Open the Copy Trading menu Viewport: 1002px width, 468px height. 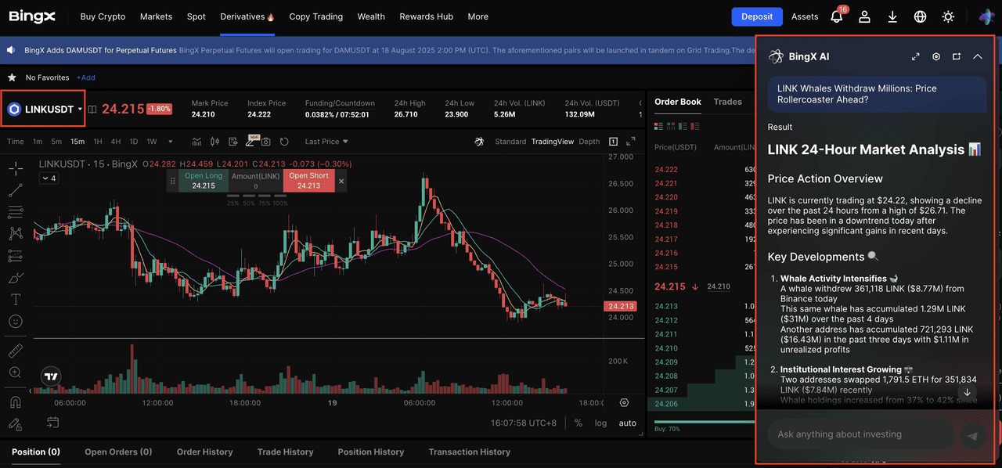tap(315, 16)
